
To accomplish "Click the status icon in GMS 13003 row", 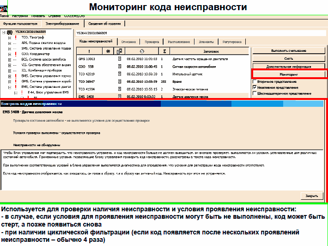I will tap(120, 59).
